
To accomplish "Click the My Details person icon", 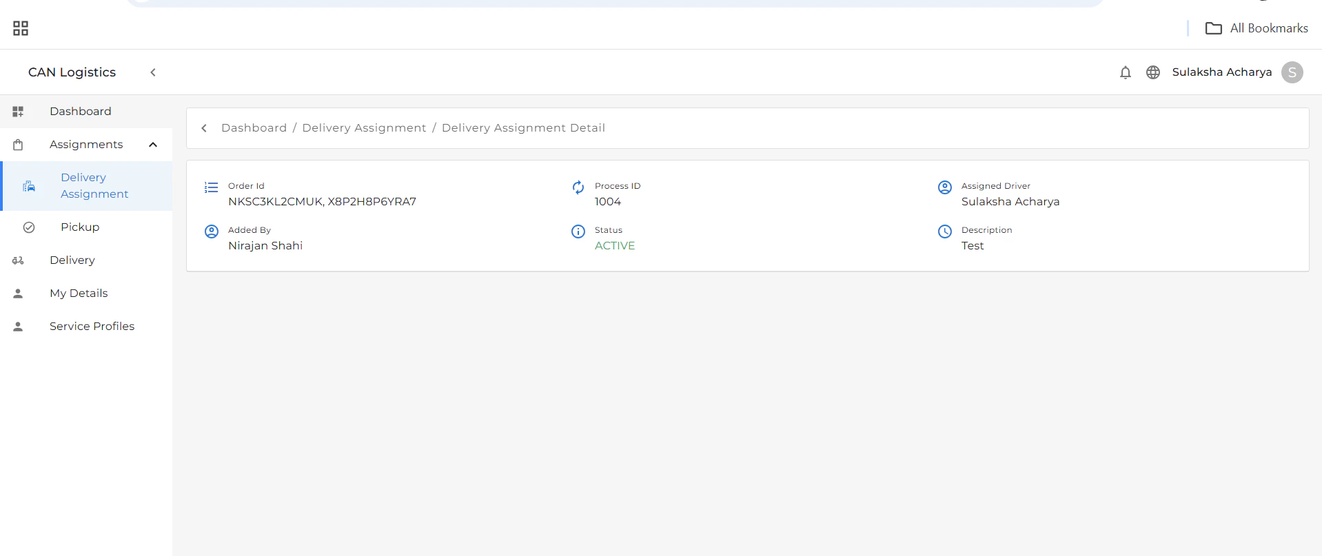I will [18, 294].
